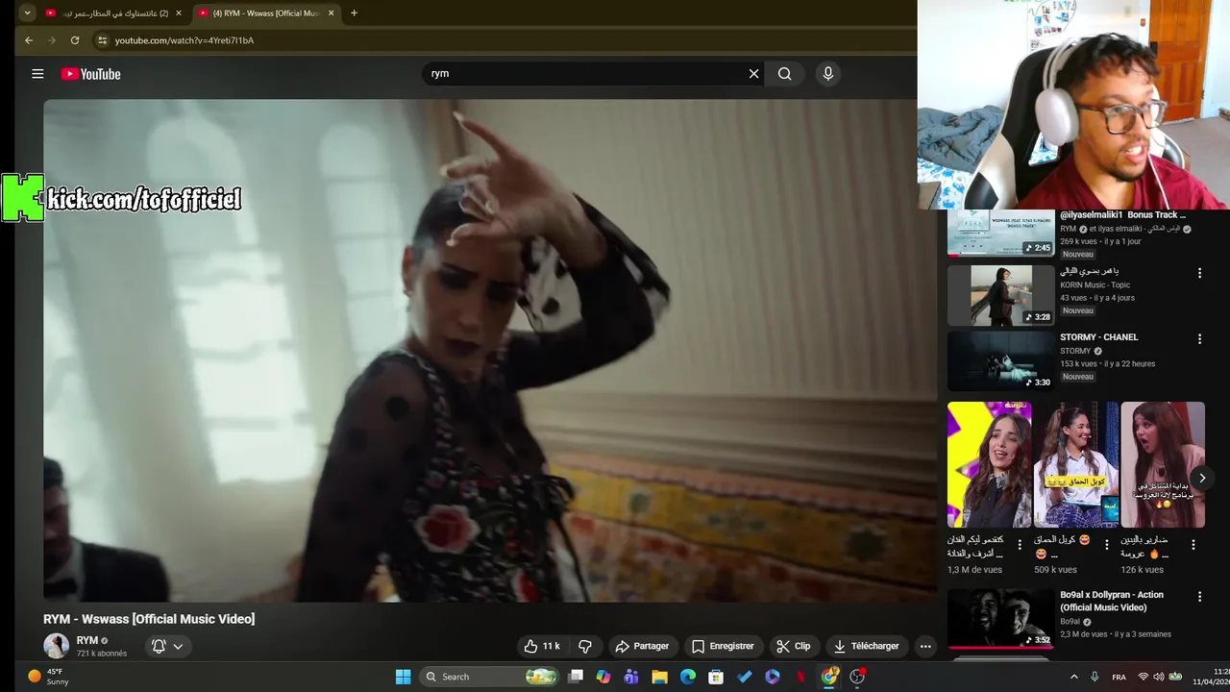1230x692 pixels.
Task: Go back in the browser
Action: point(29,40)
